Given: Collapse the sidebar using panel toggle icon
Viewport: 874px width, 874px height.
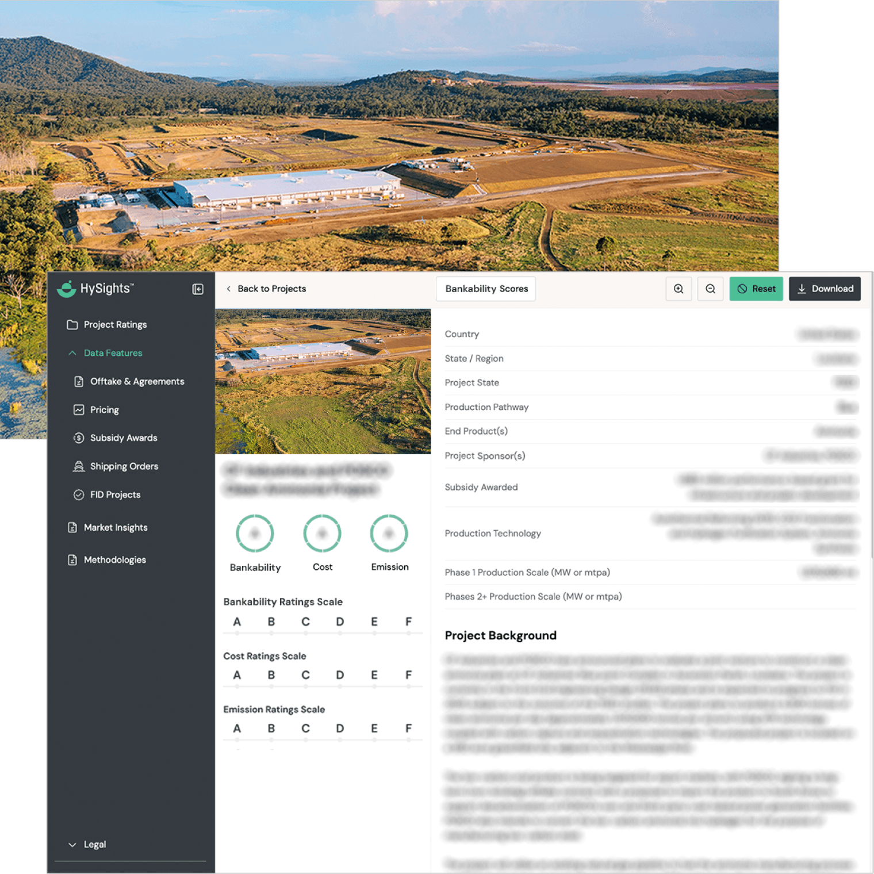Looking at the screenshot, I should click(x=198, y=289).
